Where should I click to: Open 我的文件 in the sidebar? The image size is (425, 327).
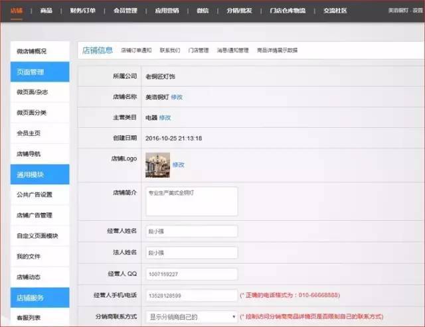tap(40, 256)
